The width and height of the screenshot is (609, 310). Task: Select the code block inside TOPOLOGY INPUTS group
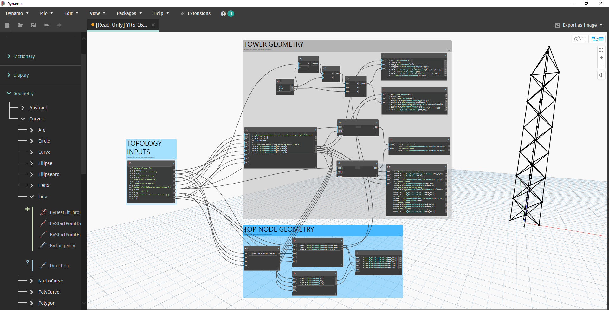tap(151, 182)
